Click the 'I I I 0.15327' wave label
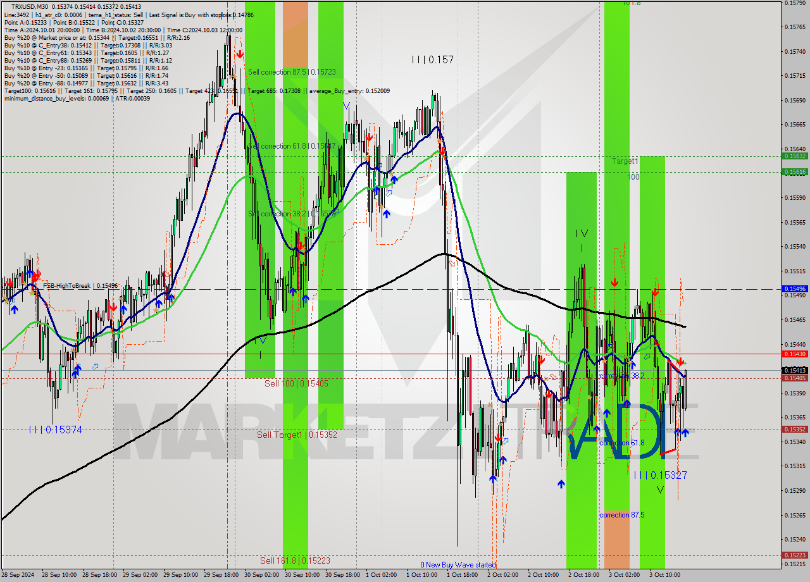The width and height of the screenshot is (810, 582). (x=660, y=475)
